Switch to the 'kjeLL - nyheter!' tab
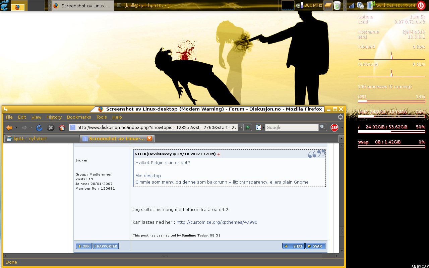Viewport: 429px width, 268px height. (x=41, y=138)
